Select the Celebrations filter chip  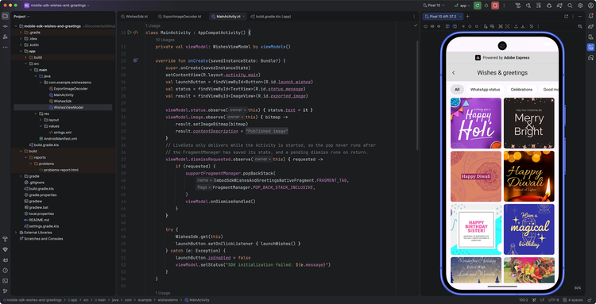521,90
